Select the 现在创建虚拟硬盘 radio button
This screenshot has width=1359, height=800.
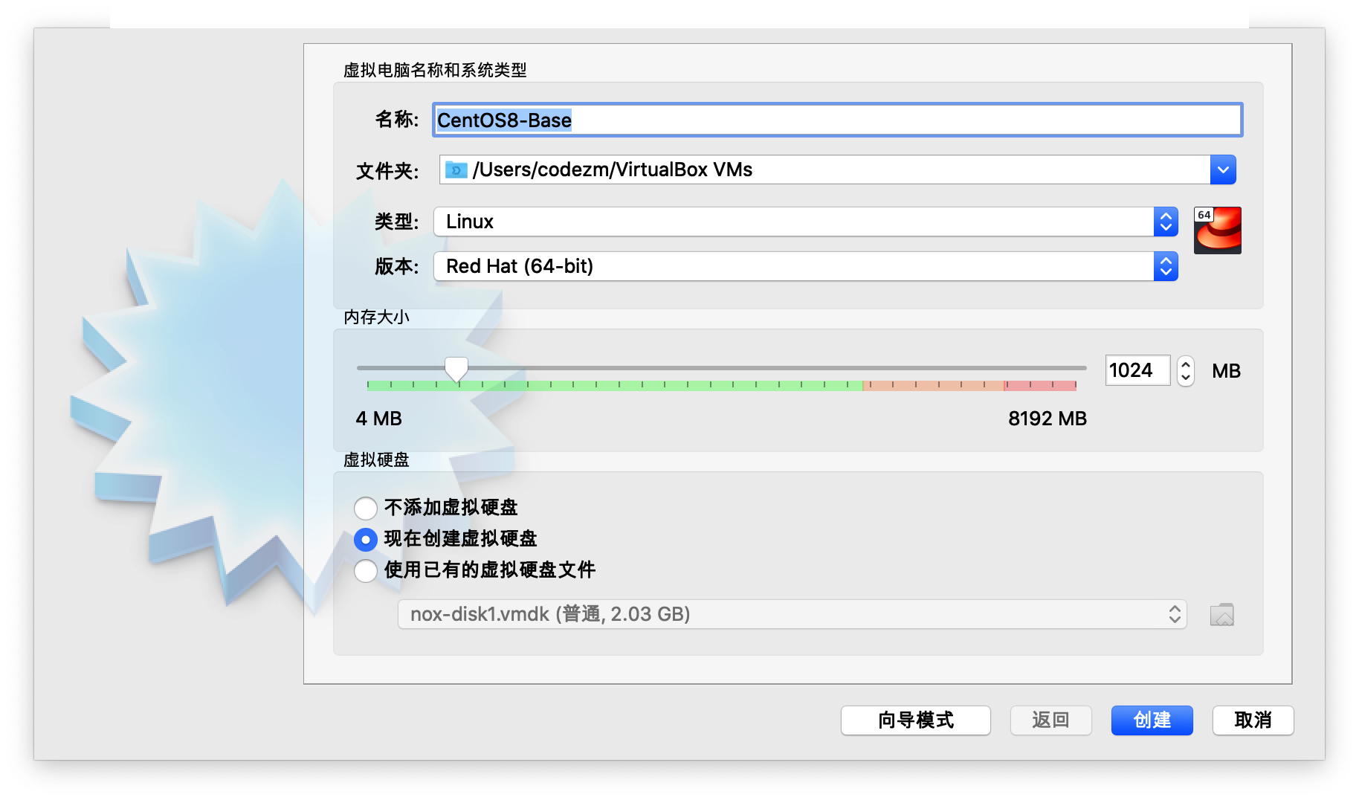(x=365, y=539)
